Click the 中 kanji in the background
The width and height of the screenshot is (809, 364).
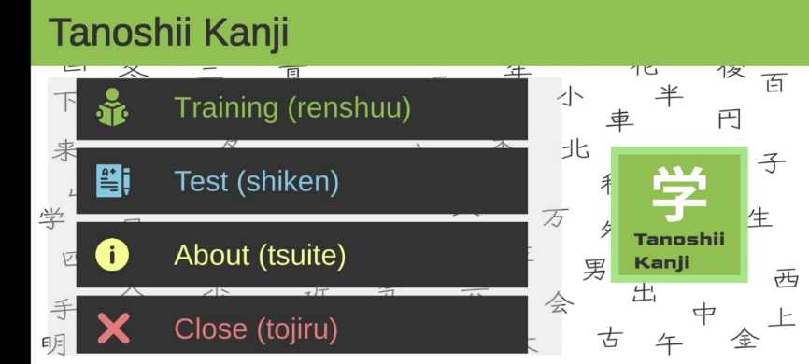point(704,313)
